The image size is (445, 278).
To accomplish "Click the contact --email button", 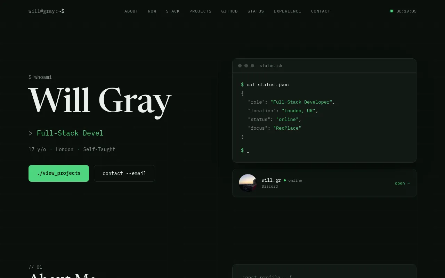I will coord(124,173).
